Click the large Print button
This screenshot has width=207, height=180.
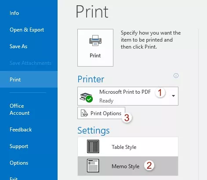95,48
